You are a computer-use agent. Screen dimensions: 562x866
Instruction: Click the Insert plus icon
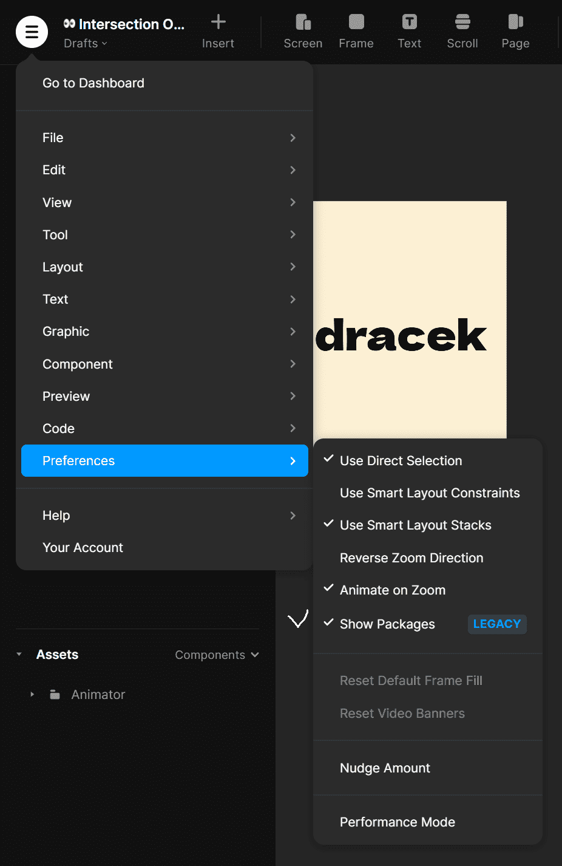click(x=218, y=22)
